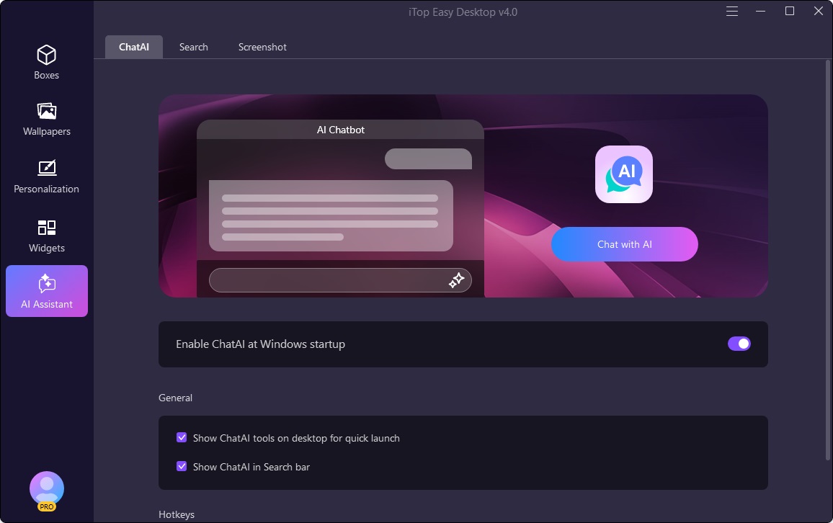Click the sparkle send icon in chatbot preview

click(456, 281)
